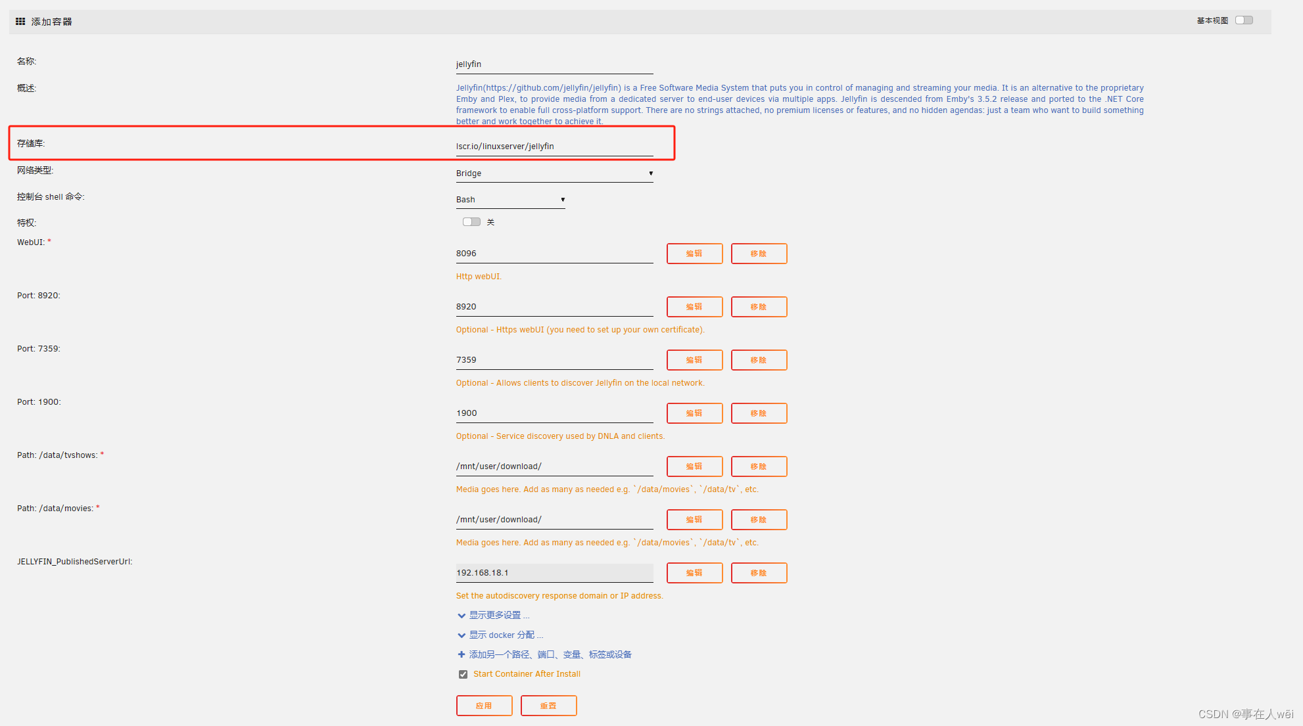The height and width of the screenshot is (726, 1303).
Task: Remove the Port 8920 entry
Action: pyautogui.click(x=759, y=307)
